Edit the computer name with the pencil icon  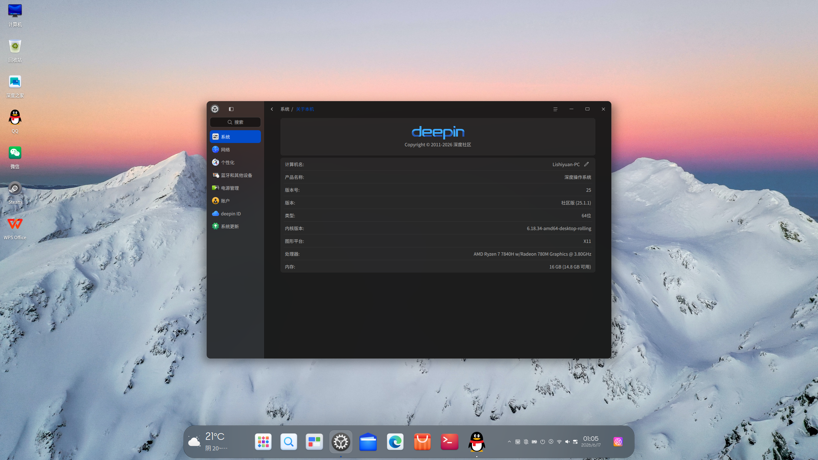tap(586, 164)
